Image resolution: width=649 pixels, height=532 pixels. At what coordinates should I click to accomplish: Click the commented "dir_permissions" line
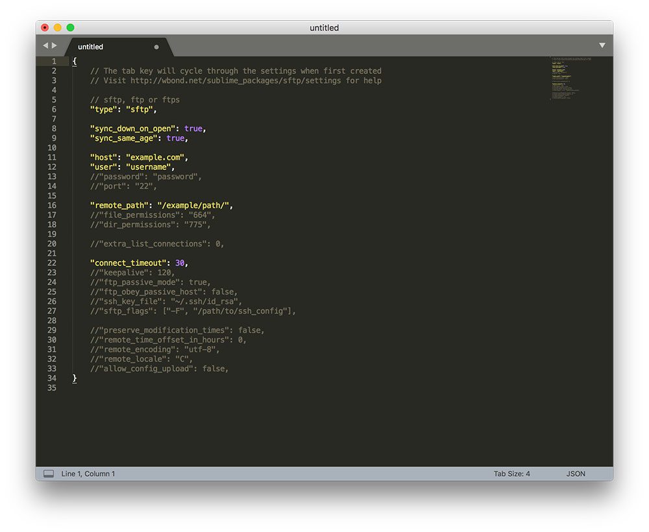pyautogui.click(x=151, y=224)
